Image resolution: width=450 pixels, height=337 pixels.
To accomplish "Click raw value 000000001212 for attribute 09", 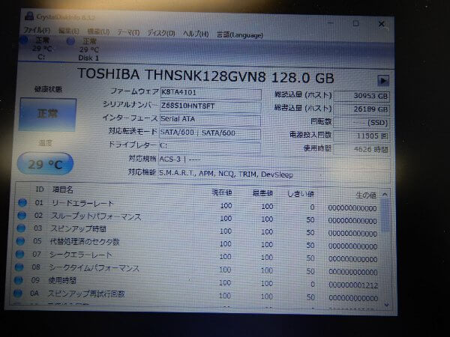I will point(353,285).
